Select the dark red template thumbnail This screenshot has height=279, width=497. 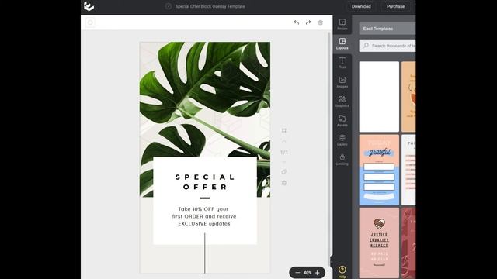click(408, 243)
